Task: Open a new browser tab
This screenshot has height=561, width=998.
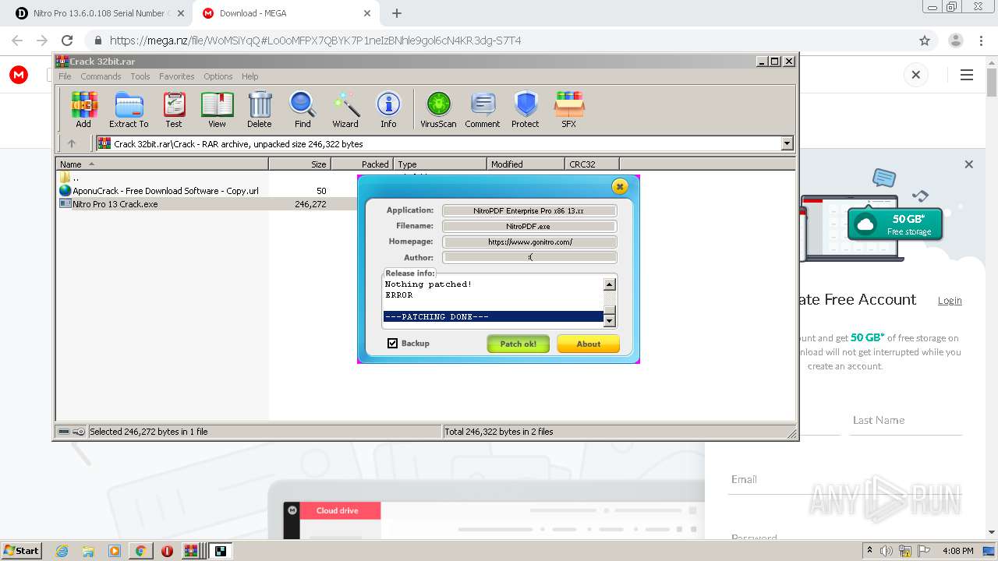Action: click(x=397, y=13)
